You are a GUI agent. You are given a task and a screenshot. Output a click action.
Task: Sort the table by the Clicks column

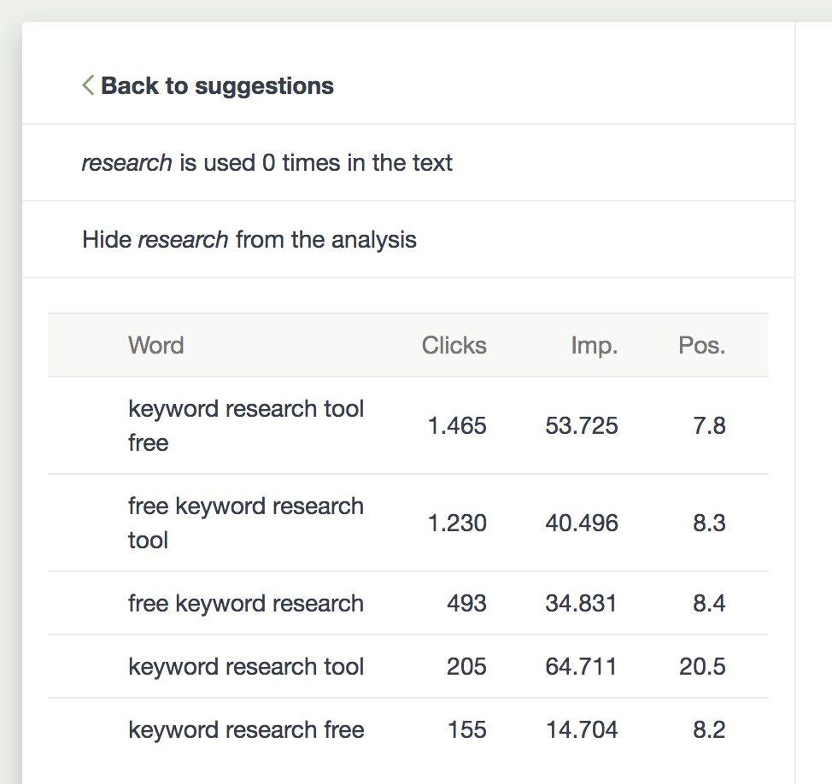click(454, 345)
